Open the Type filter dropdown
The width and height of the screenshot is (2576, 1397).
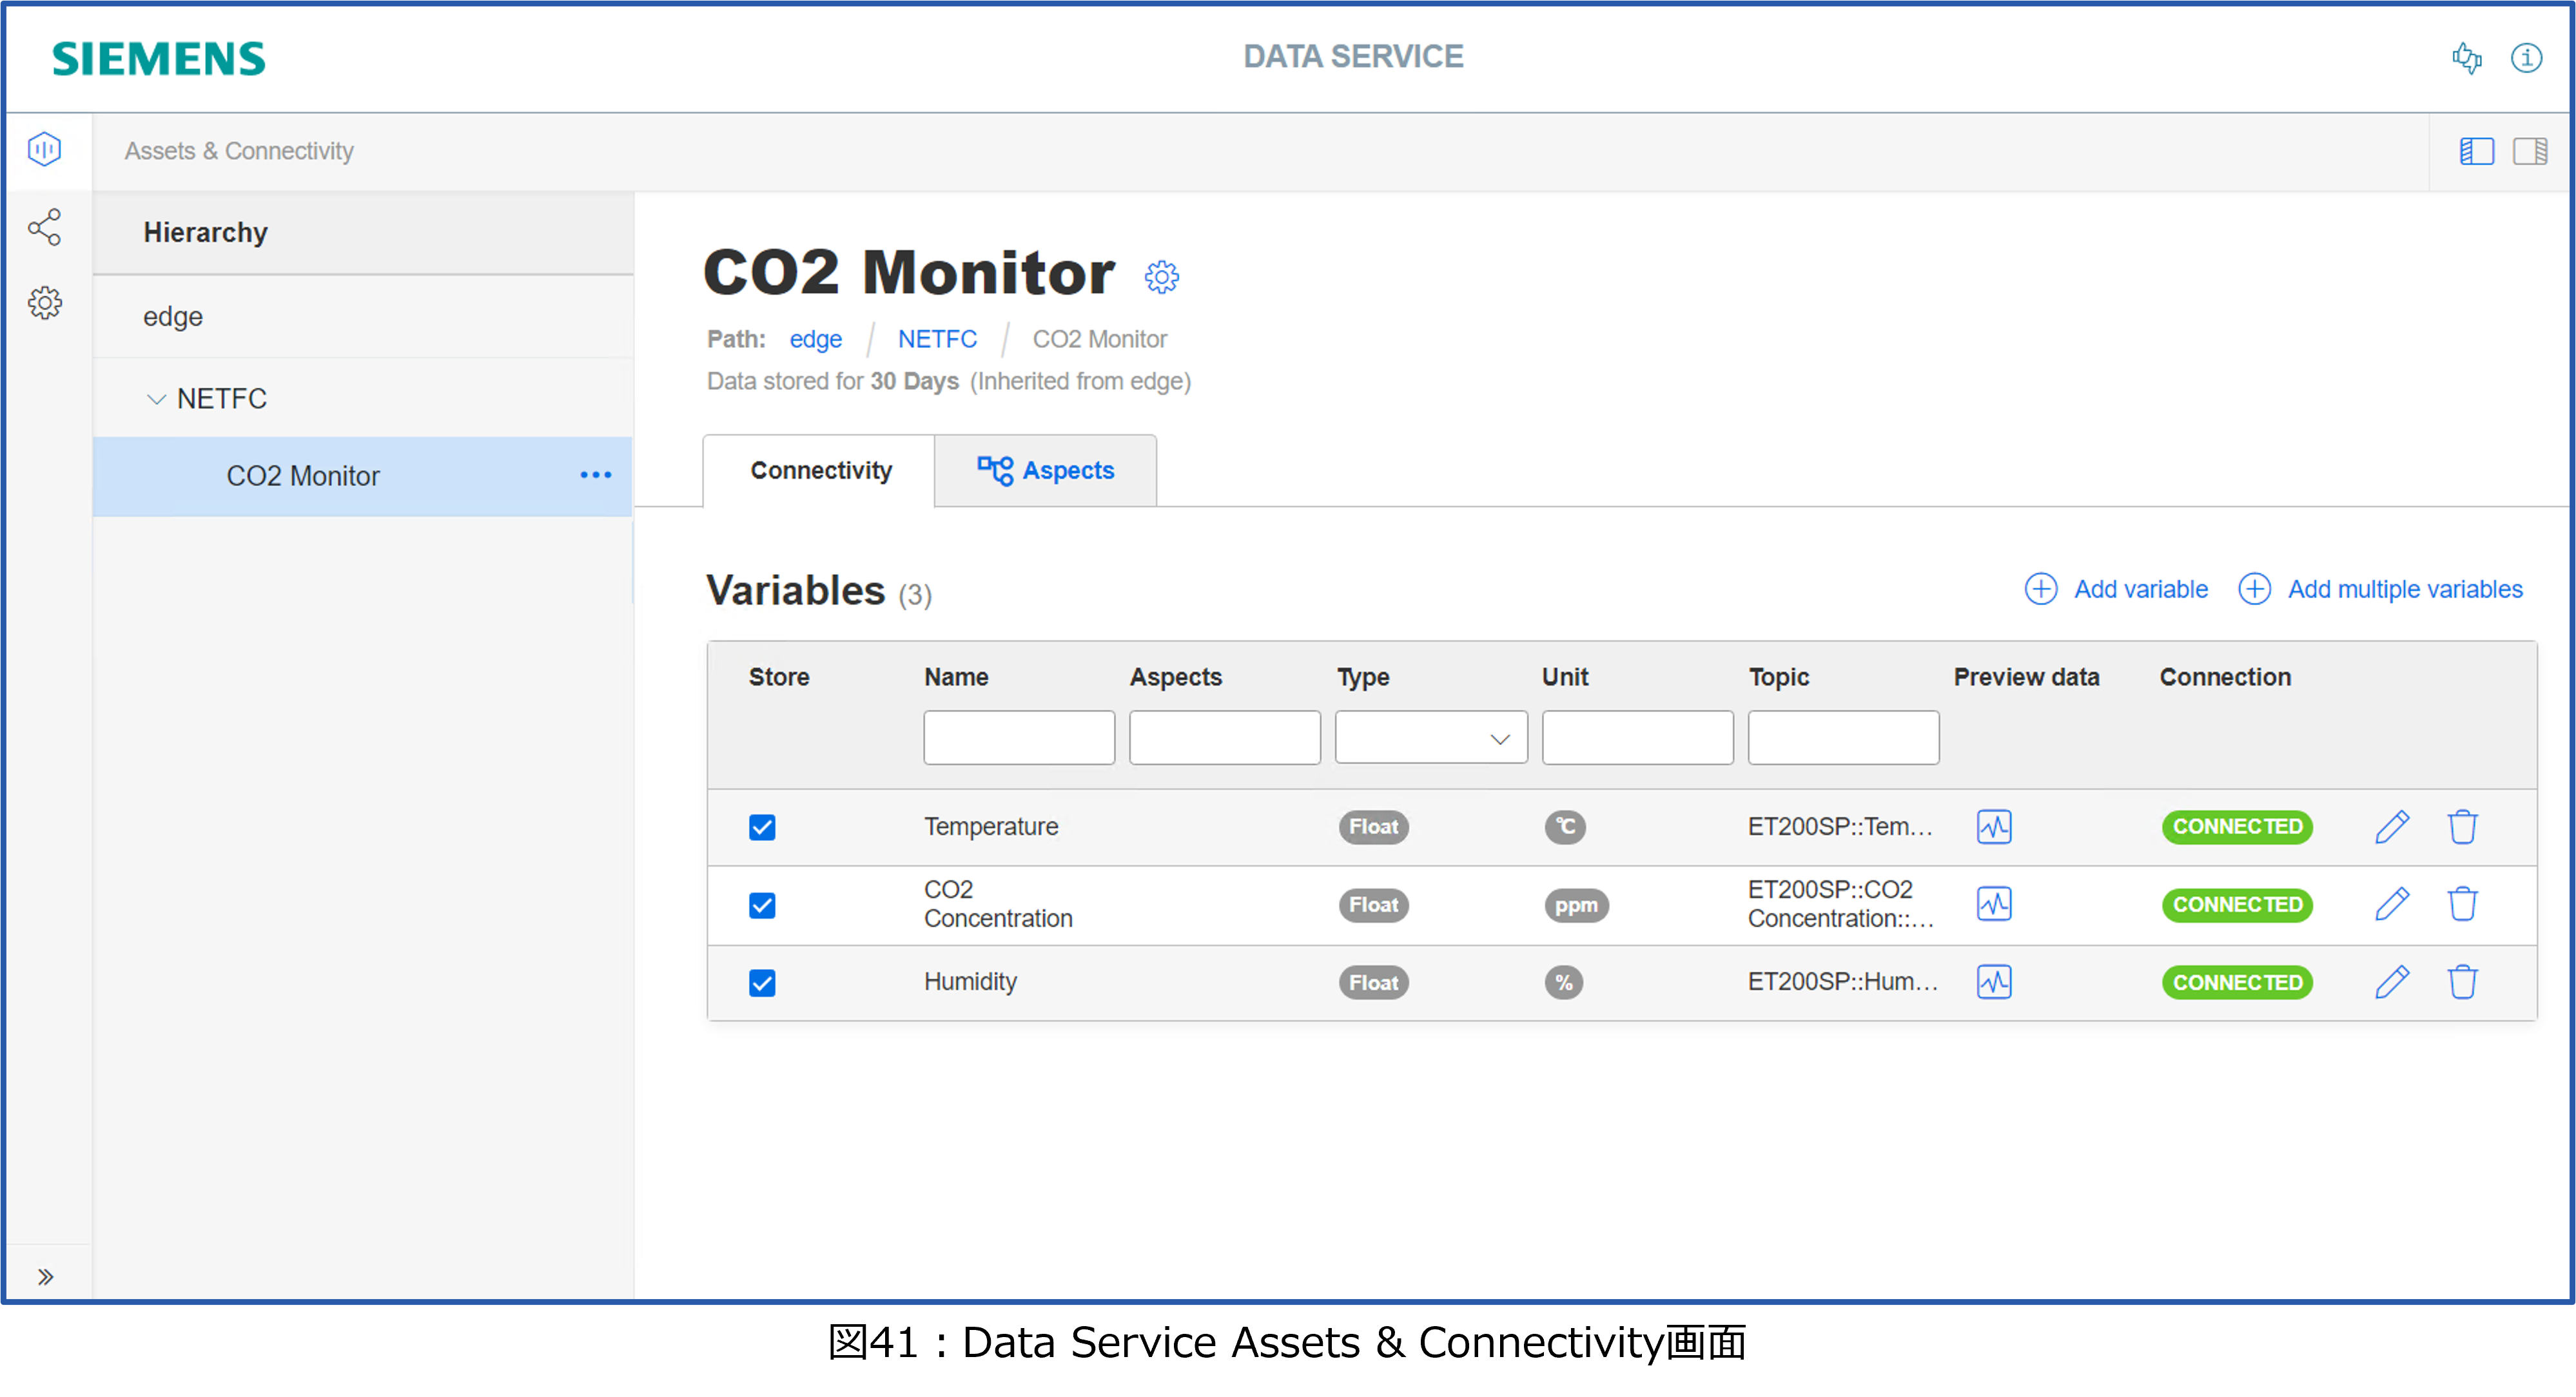(1430, 738)
